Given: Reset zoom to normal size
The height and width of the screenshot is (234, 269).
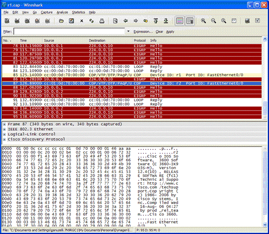Looking at the screenshot, I should [x=224, y=21].
